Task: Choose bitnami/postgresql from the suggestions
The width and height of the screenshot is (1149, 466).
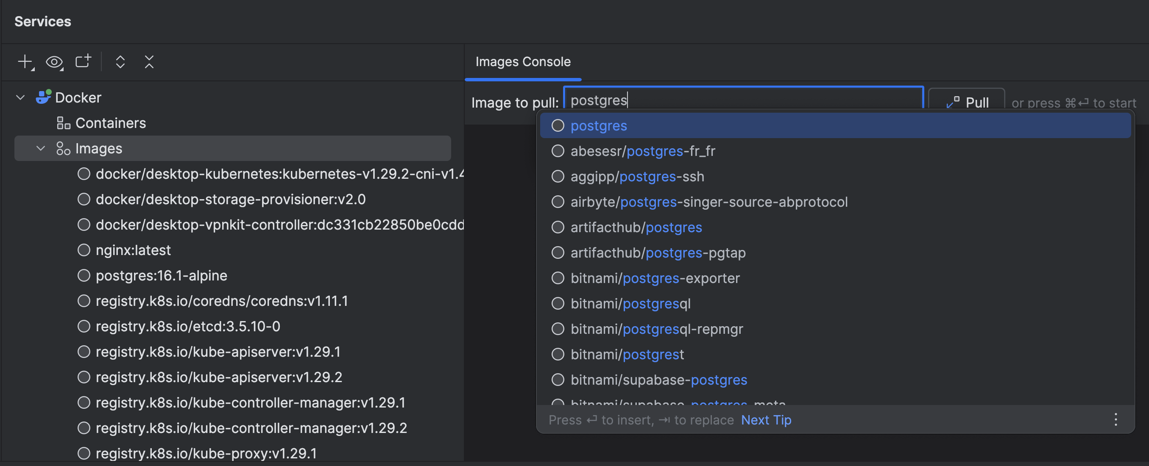Action: pos(630,303)
